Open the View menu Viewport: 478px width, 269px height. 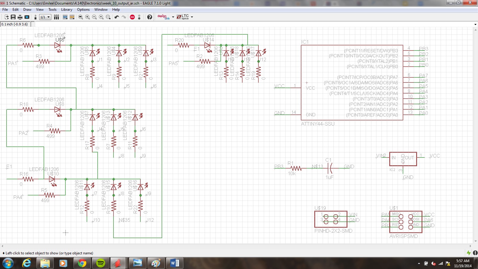pos(40,10)
